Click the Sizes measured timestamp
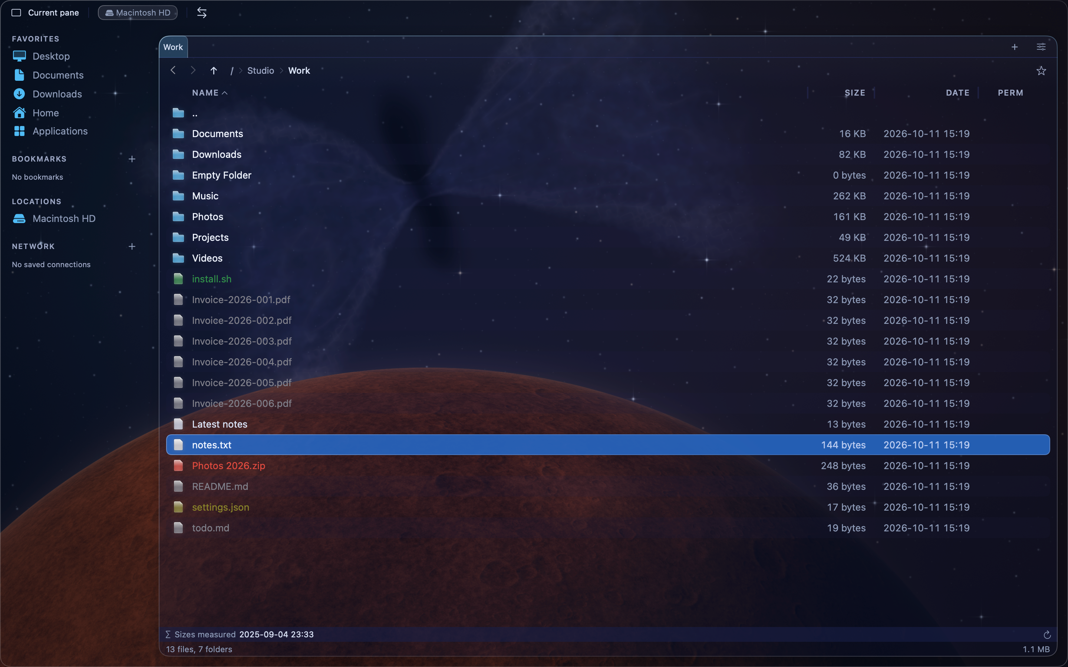 click(x=276, y=634)
